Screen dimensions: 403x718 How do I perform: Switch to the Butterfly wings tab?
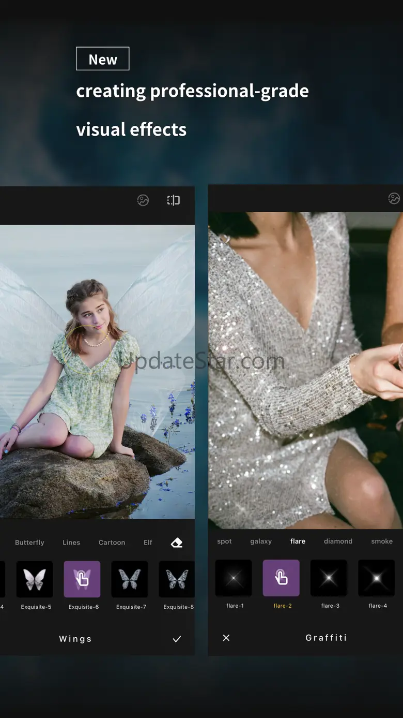click(x=29, y=543)
